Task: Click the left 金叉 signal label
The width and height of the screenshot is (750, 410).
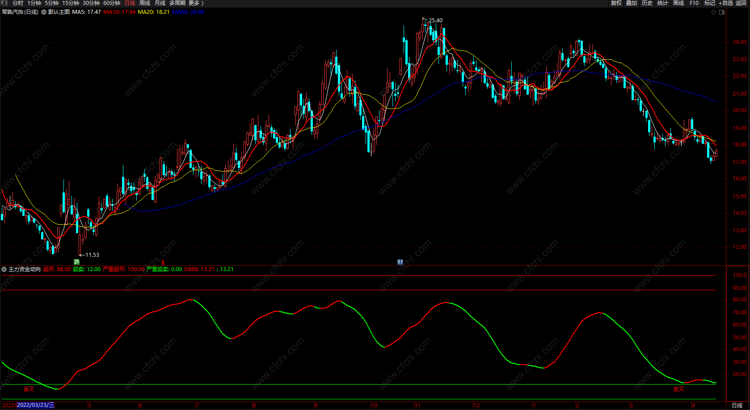Action: [29, 389]
